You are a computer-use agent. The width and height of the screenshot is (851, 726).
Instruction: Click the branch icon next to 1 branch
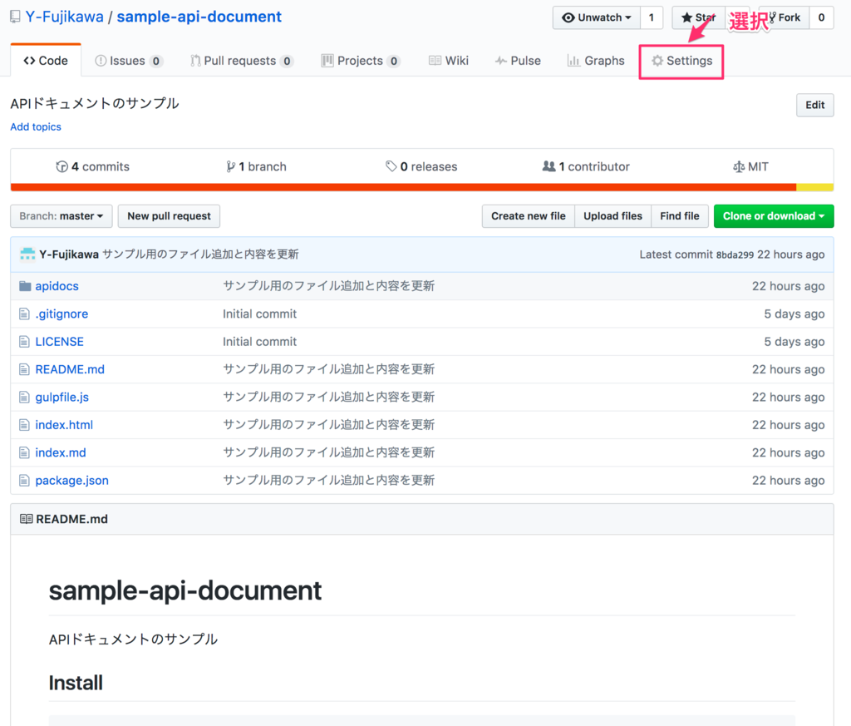coord(231,166)
